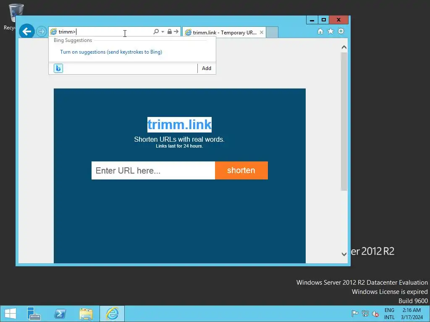This screenshot has width=430, height=322.
Task: Click the IE page icon in address bar
Action: (53, 32)
